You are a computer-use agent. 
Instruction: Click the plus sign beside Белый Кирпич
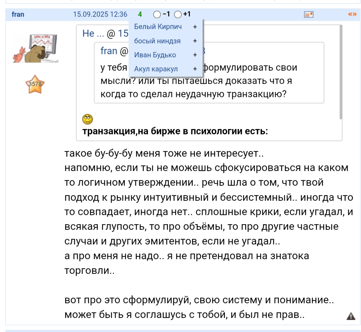click(195, 27)
